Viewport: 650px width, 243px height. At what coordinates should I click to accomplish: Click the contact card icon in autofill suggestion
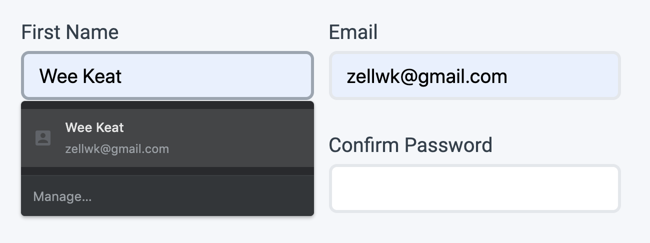point(43,138)
